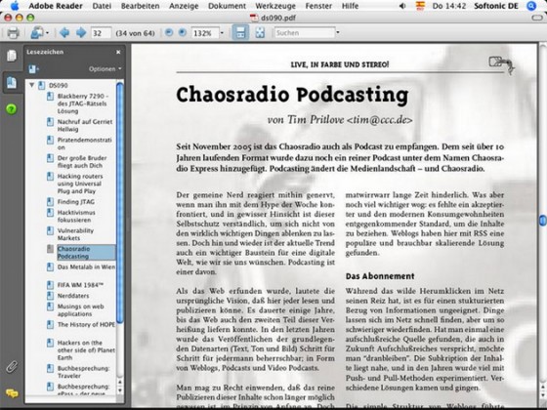Click the page icon of Finding JTAG bookmark
The image size is (547, 410).
[x=50, y=201]
